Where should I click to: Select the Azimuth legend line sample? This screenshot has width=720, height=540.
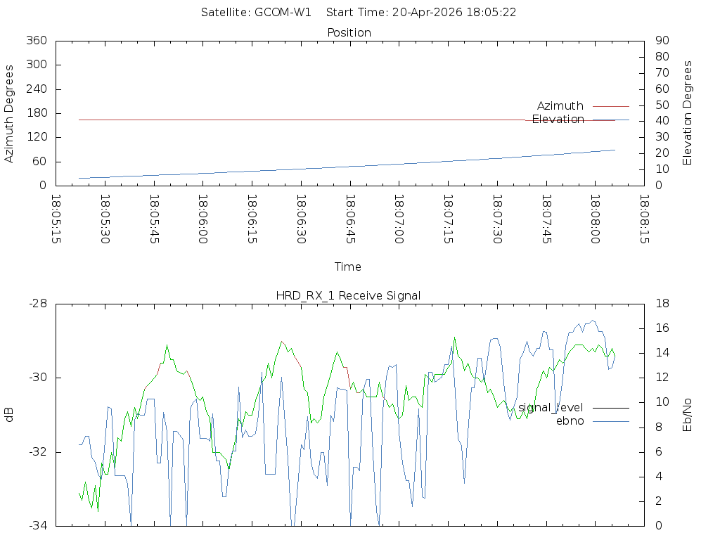tap(610, 106)
